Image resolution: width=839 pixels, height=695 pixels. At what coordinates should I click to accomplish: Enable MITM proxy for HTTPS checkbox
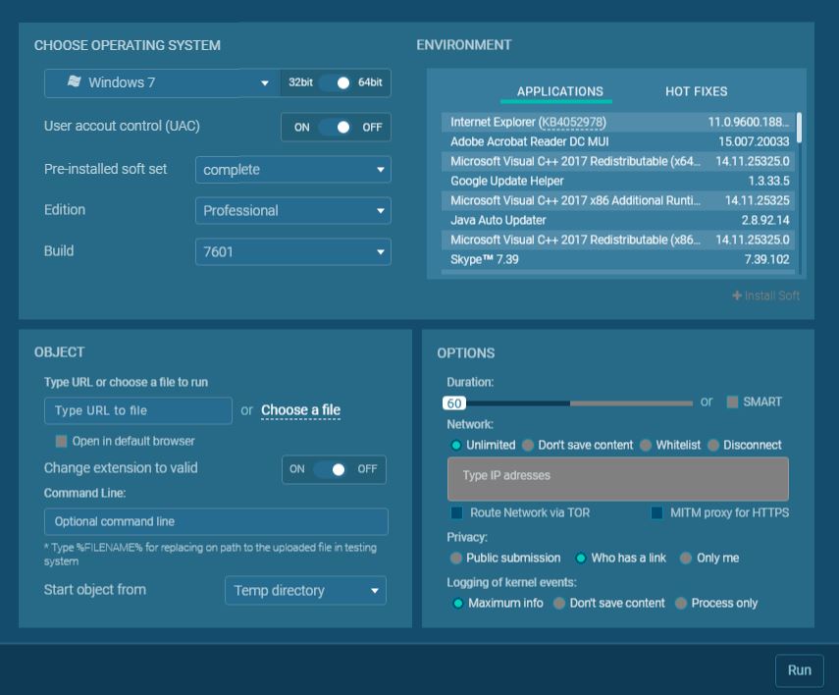(656, 512)
